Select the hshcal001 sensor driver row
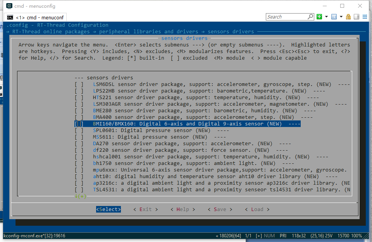This screenshot has height=242, width=372. tap(201, 157)
